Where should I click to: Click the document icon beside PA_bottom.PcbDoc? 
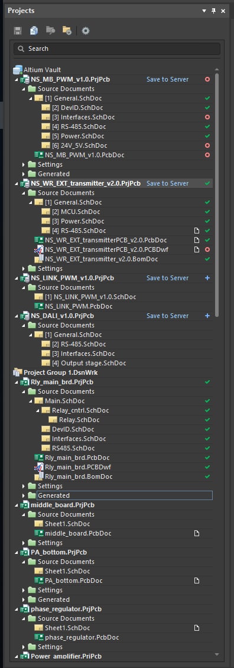[x=197, y=581]
